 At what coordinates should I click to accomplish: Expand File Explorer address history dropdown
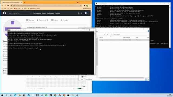105,34
